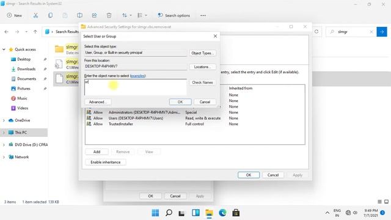The image size is (391, 220).
Task: Click OK in Advanced Security Settings
Action: [x=249, y=175]
